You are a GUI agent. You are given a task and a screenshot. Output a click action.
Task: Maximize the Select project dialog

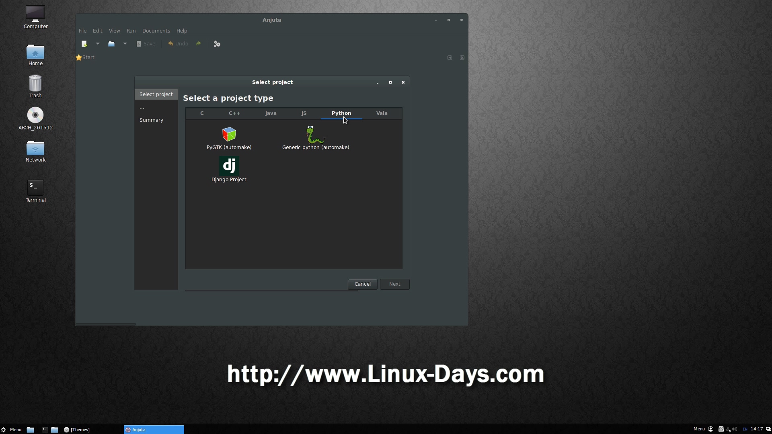[x=390, y=82]
